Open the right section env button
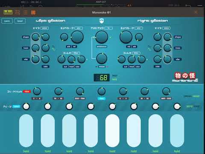 [x=139, y=28]
